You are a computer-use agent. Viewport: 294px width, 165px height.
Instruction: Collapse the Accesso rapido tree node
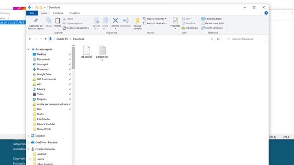click(x=28, y=49)
